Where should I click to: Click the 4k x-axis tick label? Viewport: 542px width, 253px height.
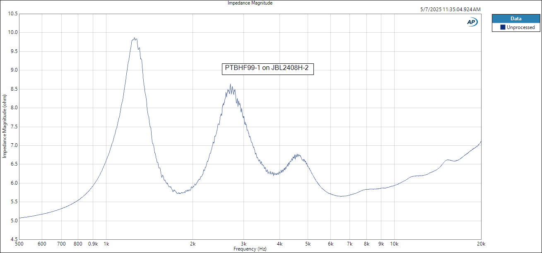[x=280, y=244]
